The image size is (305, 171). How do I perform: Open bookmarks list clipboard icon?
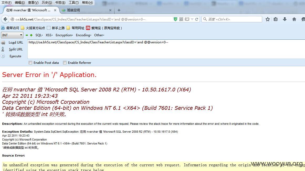[x=275, y=19]
